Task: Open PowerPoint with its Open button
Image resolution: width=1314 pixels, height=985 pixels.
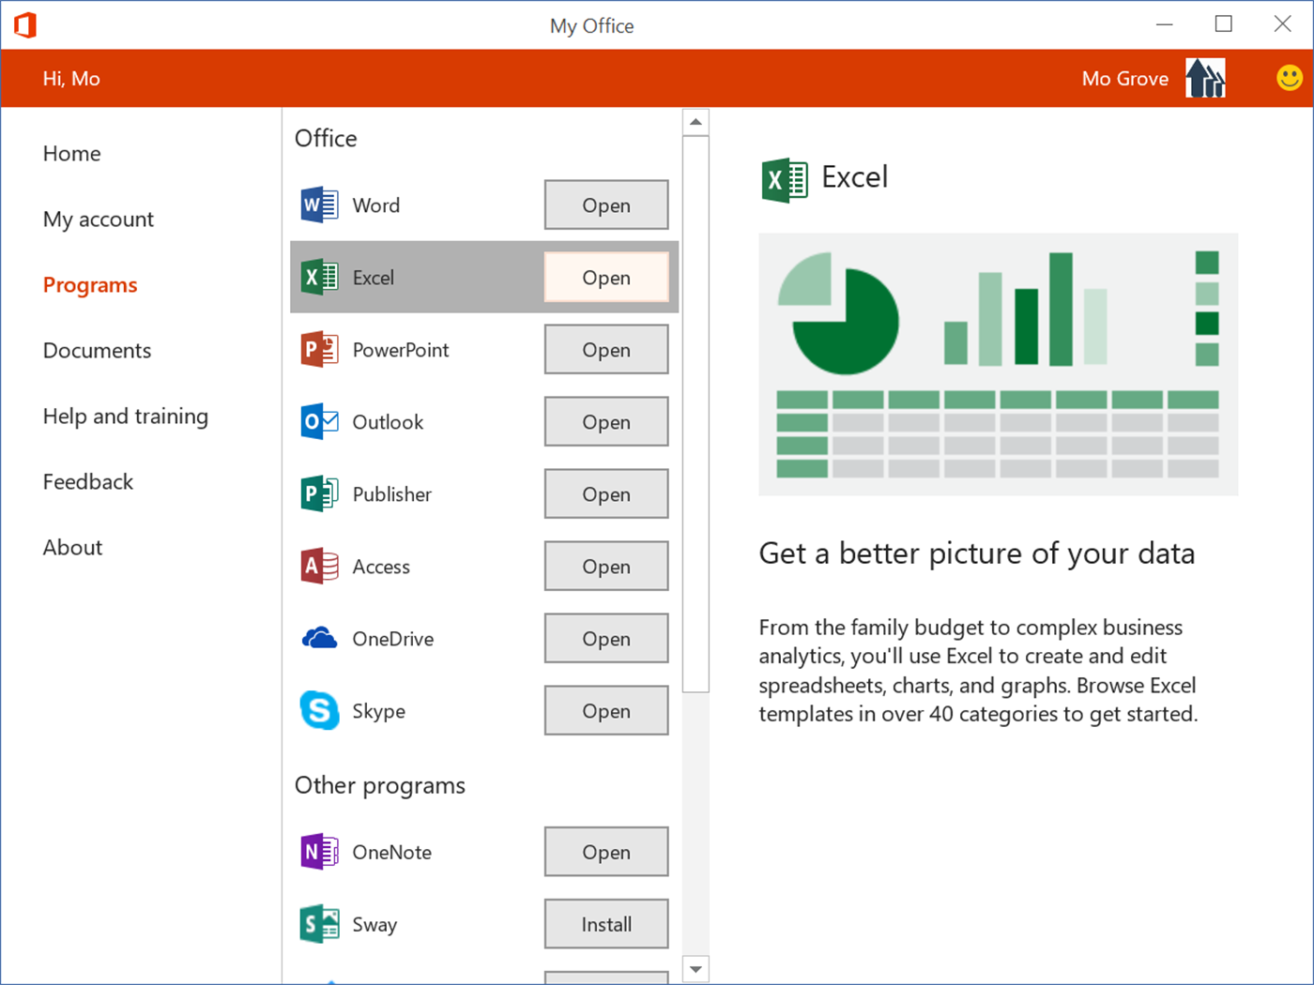Action: pyautogui.click(x=606, y=349)
